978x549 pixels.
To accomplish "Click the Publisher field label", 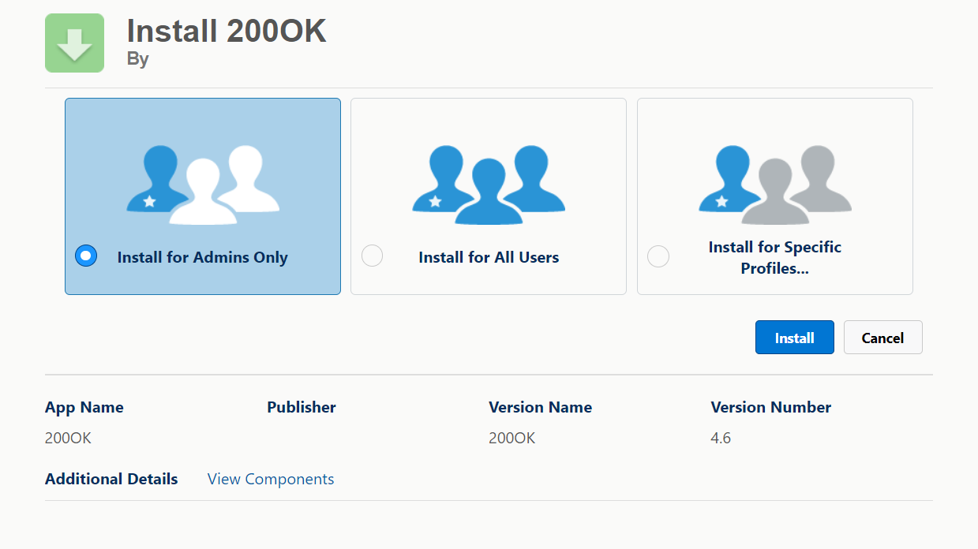I will coord(302,407).
